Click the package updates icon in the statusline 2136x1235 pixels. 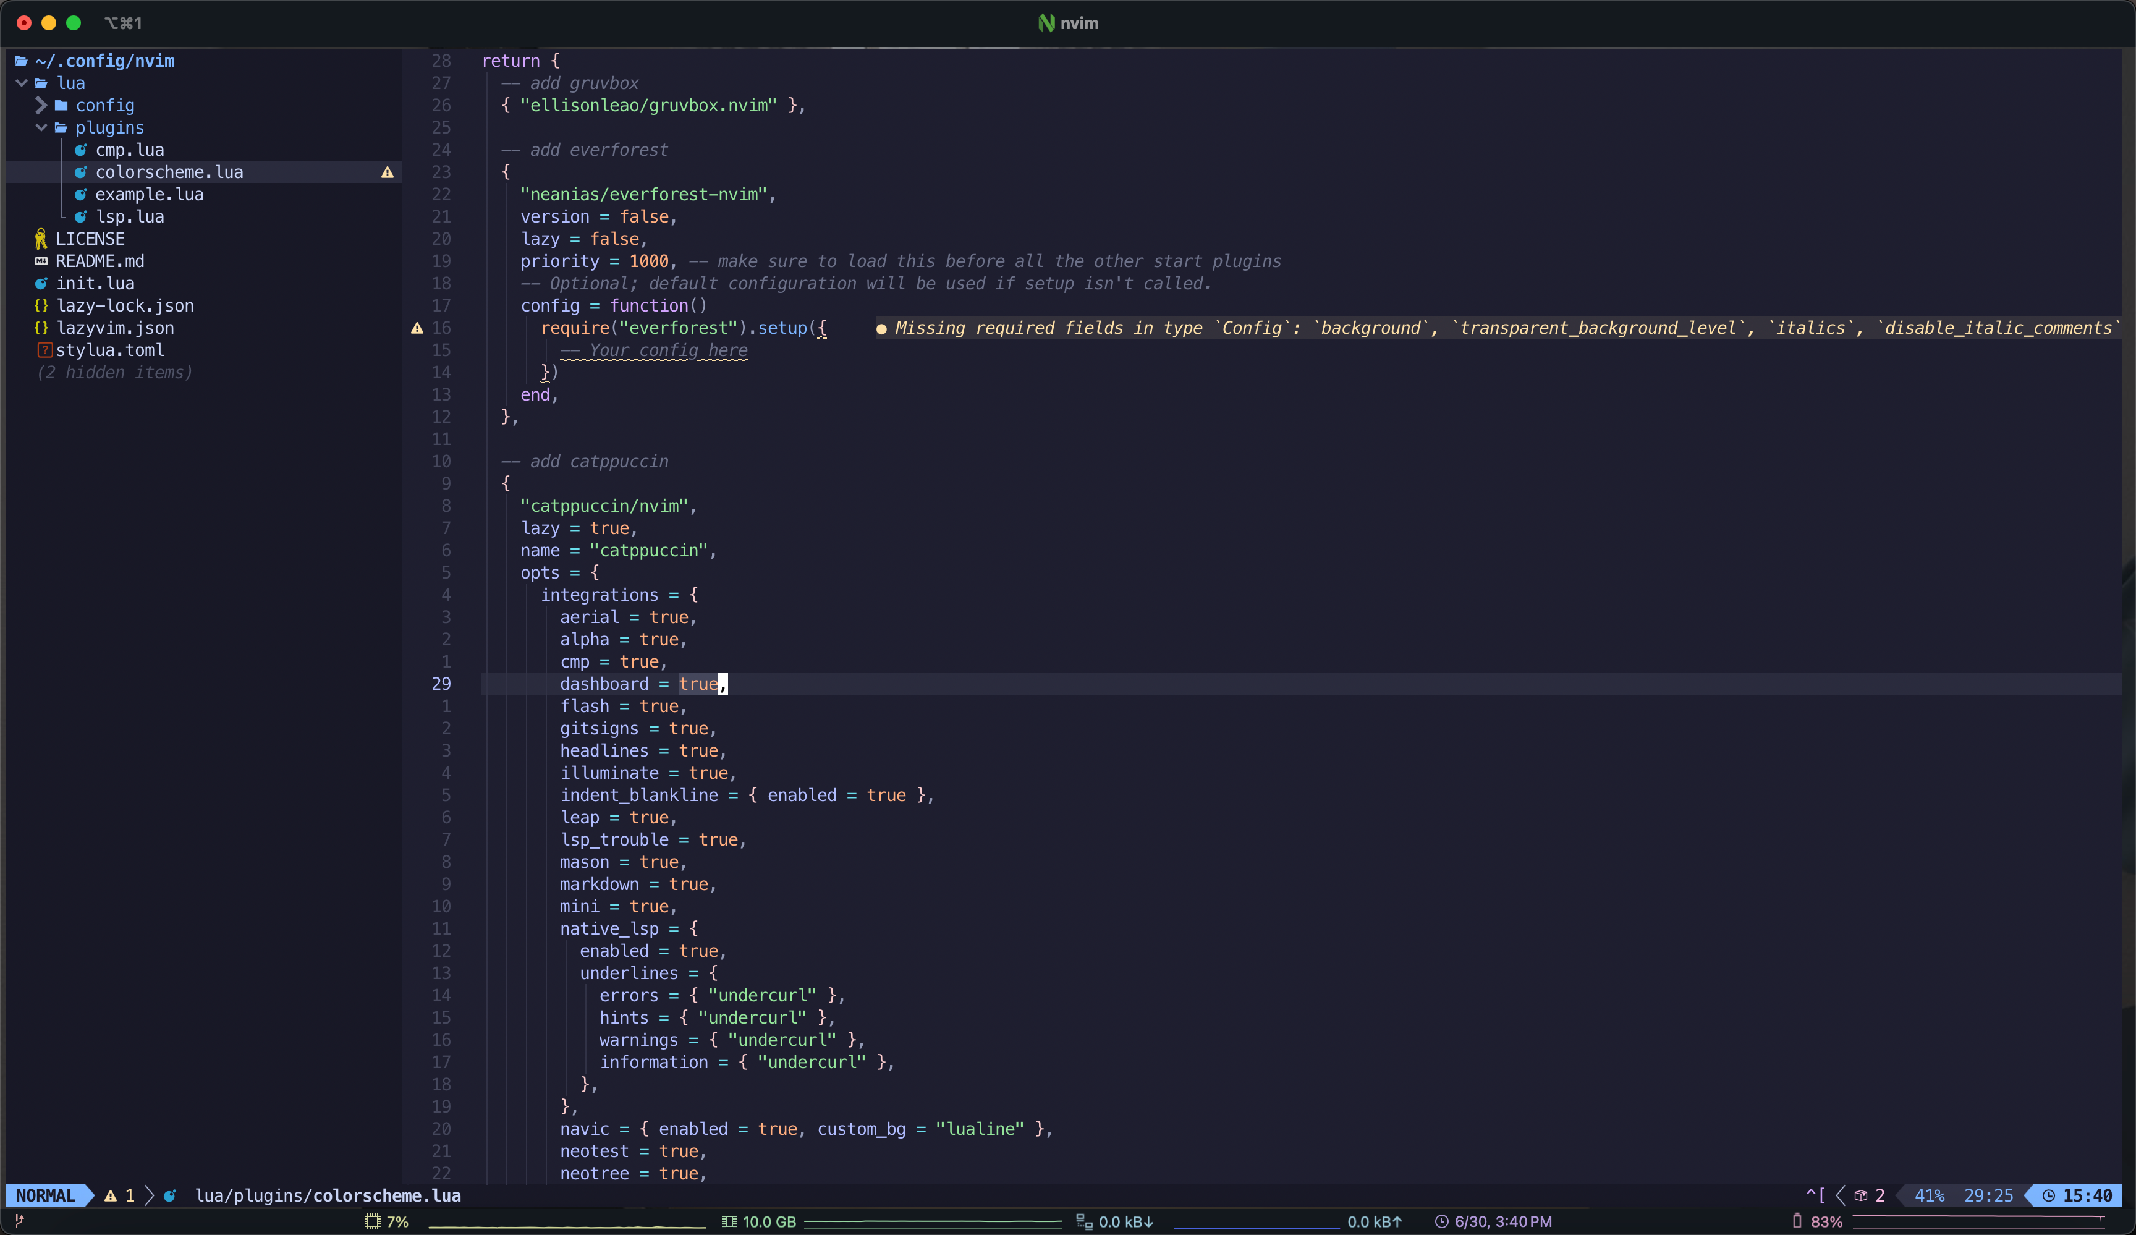coord(1860,1195)
